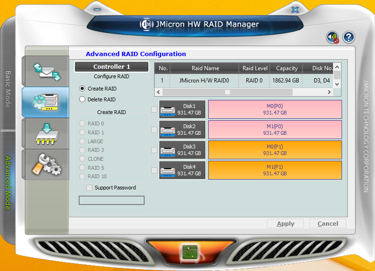Select the Delete RAID radio option
Image resolution: width=375 pixels, height=271 pixels.
point(82,99)
